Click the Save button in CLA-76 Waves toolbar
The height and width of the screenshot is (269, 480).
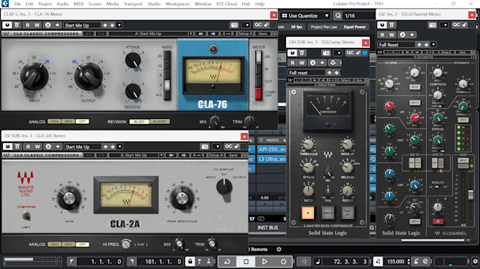tap(263, 34)
